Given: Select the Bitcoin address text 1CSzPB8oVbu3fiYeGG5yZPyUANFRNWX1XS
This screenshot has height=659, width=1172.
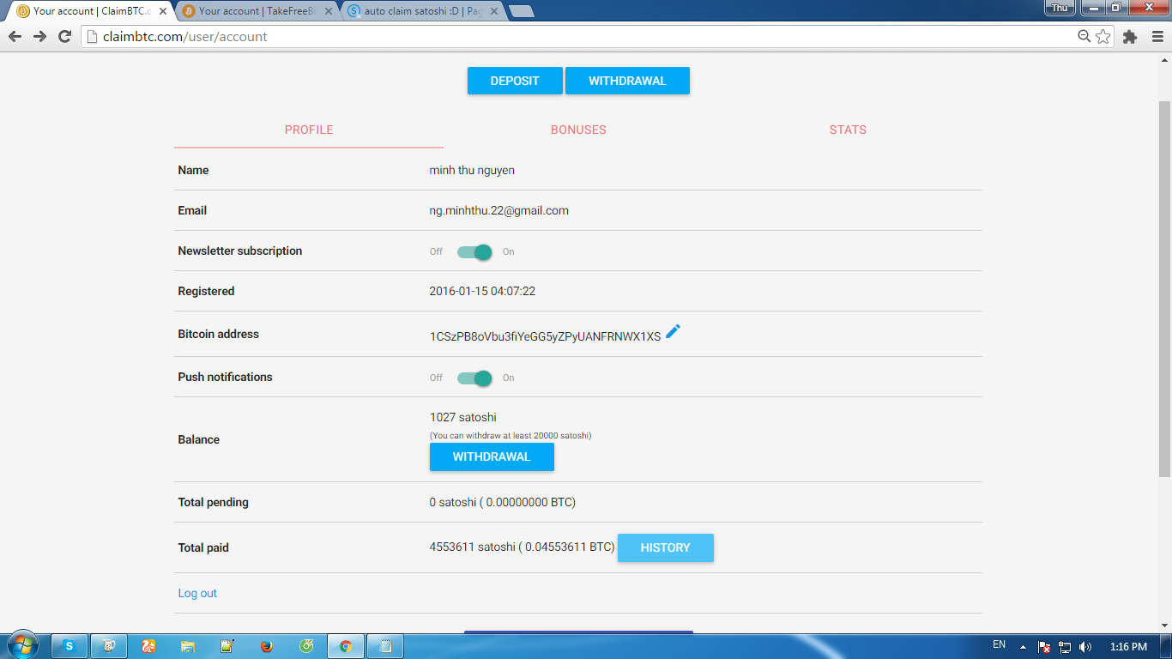Looking at the screenshot, I should 545,336.
